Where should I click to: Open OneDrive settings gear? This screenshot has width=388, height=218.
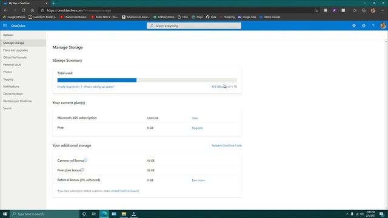click(364, 25)
